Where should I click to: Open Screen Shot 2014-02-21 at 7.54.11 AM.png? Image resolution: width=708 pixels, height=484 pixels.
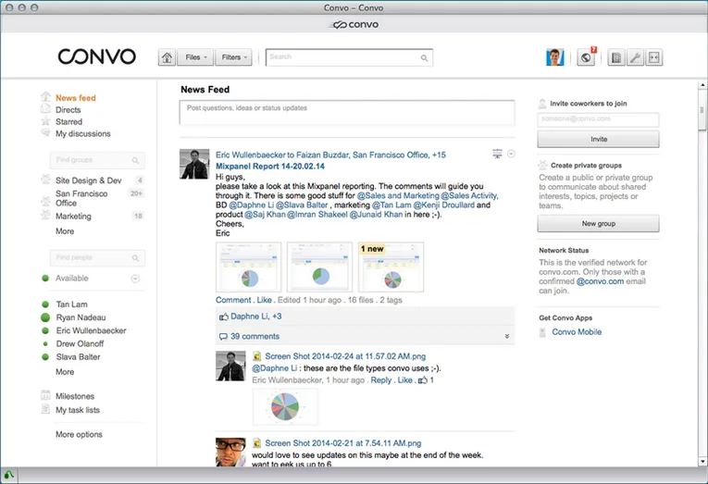coord(342,443)
